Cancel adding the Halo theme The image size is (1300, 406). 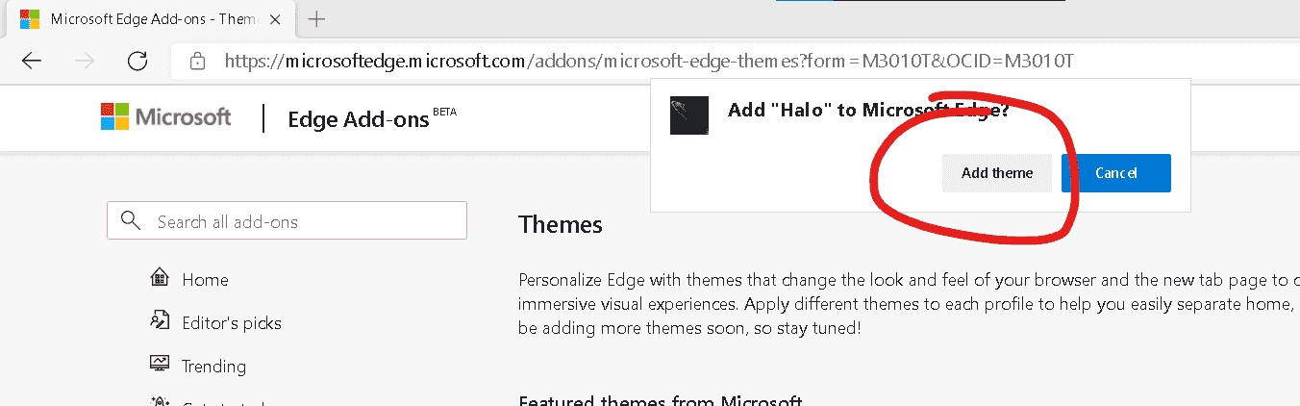(1115, 173)
